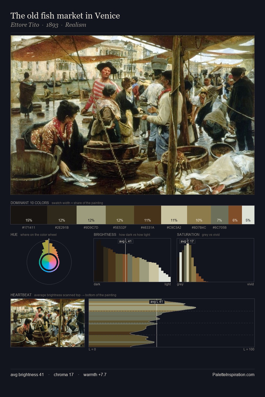This screenshot has width=265, height=397.
Task: Click the "vivid" axis label
Action: point(250,284)
